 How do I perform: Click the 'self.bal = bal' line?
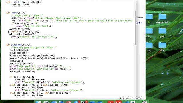pos(20,5)
